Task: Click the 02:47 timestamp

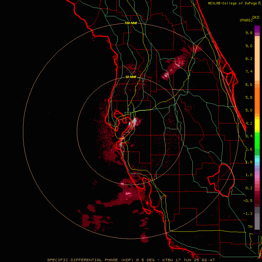Action: tap(208, 260)
